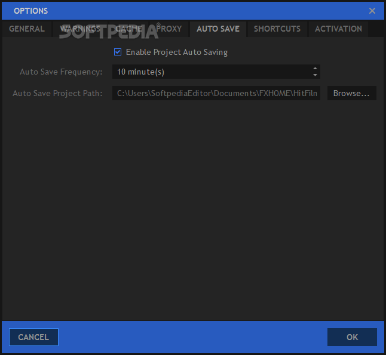Open the Shortcuts tab

tap(277, 29)
